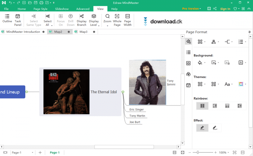Viewport: 253px width, 156px height.
Task: Open the Page Format brush tab icon
Action: (x=188, y=42)
